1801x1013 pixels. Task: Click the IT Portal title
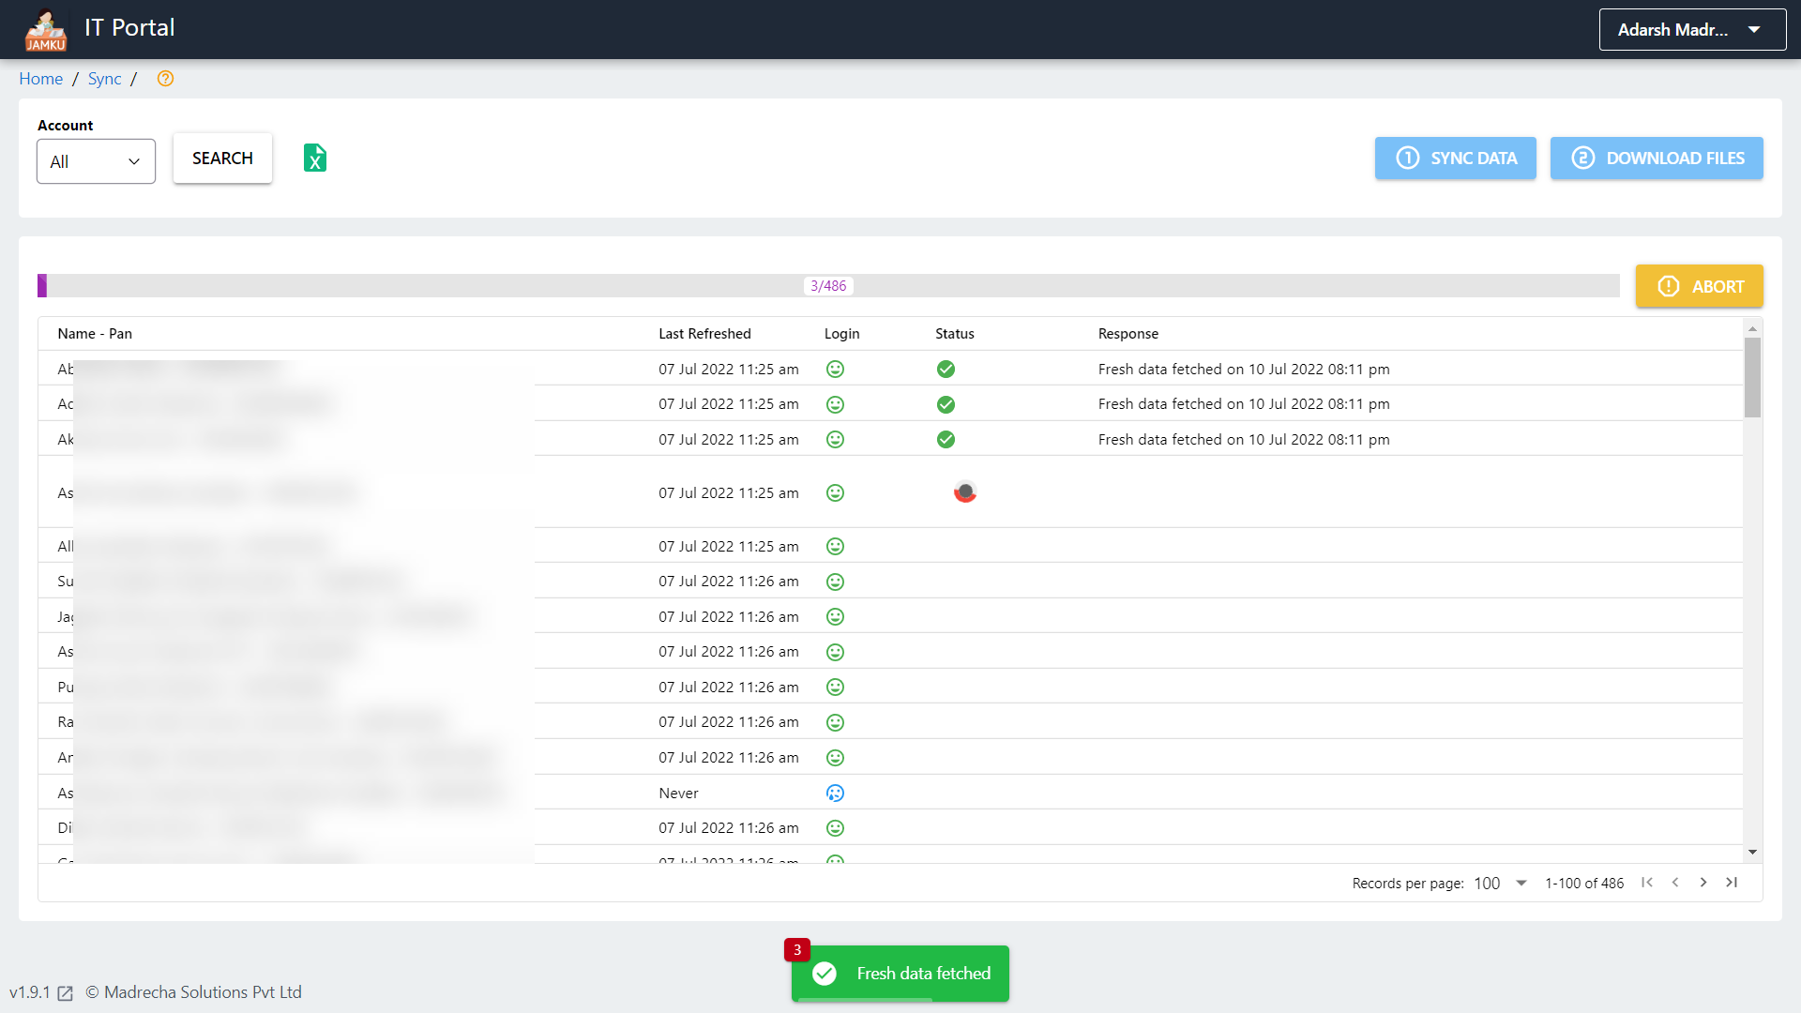[129, 28]
